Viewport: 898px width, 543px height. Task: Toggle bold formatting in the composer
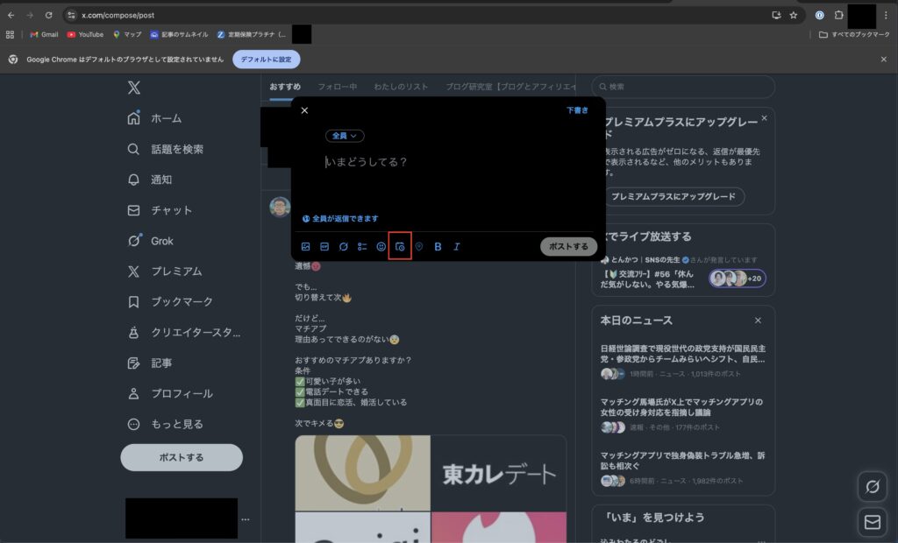(x=438, y=246)
